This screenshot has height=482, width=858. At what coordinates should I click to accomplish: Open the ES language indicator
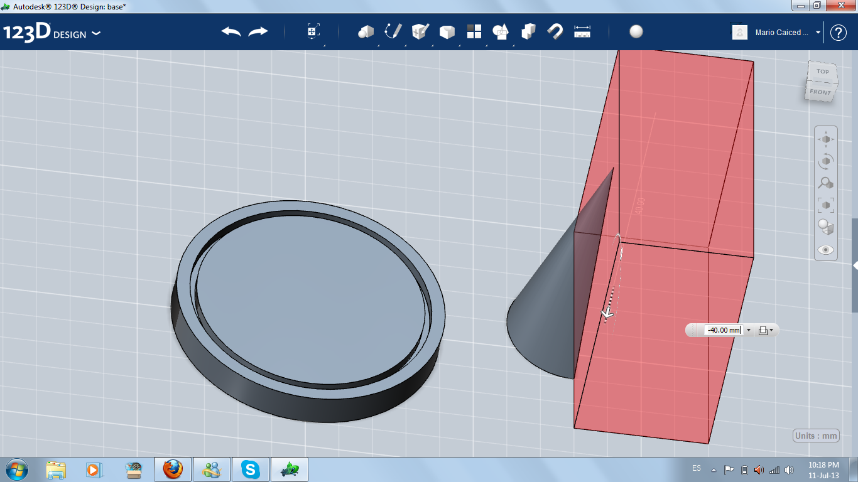click(697, 468)
